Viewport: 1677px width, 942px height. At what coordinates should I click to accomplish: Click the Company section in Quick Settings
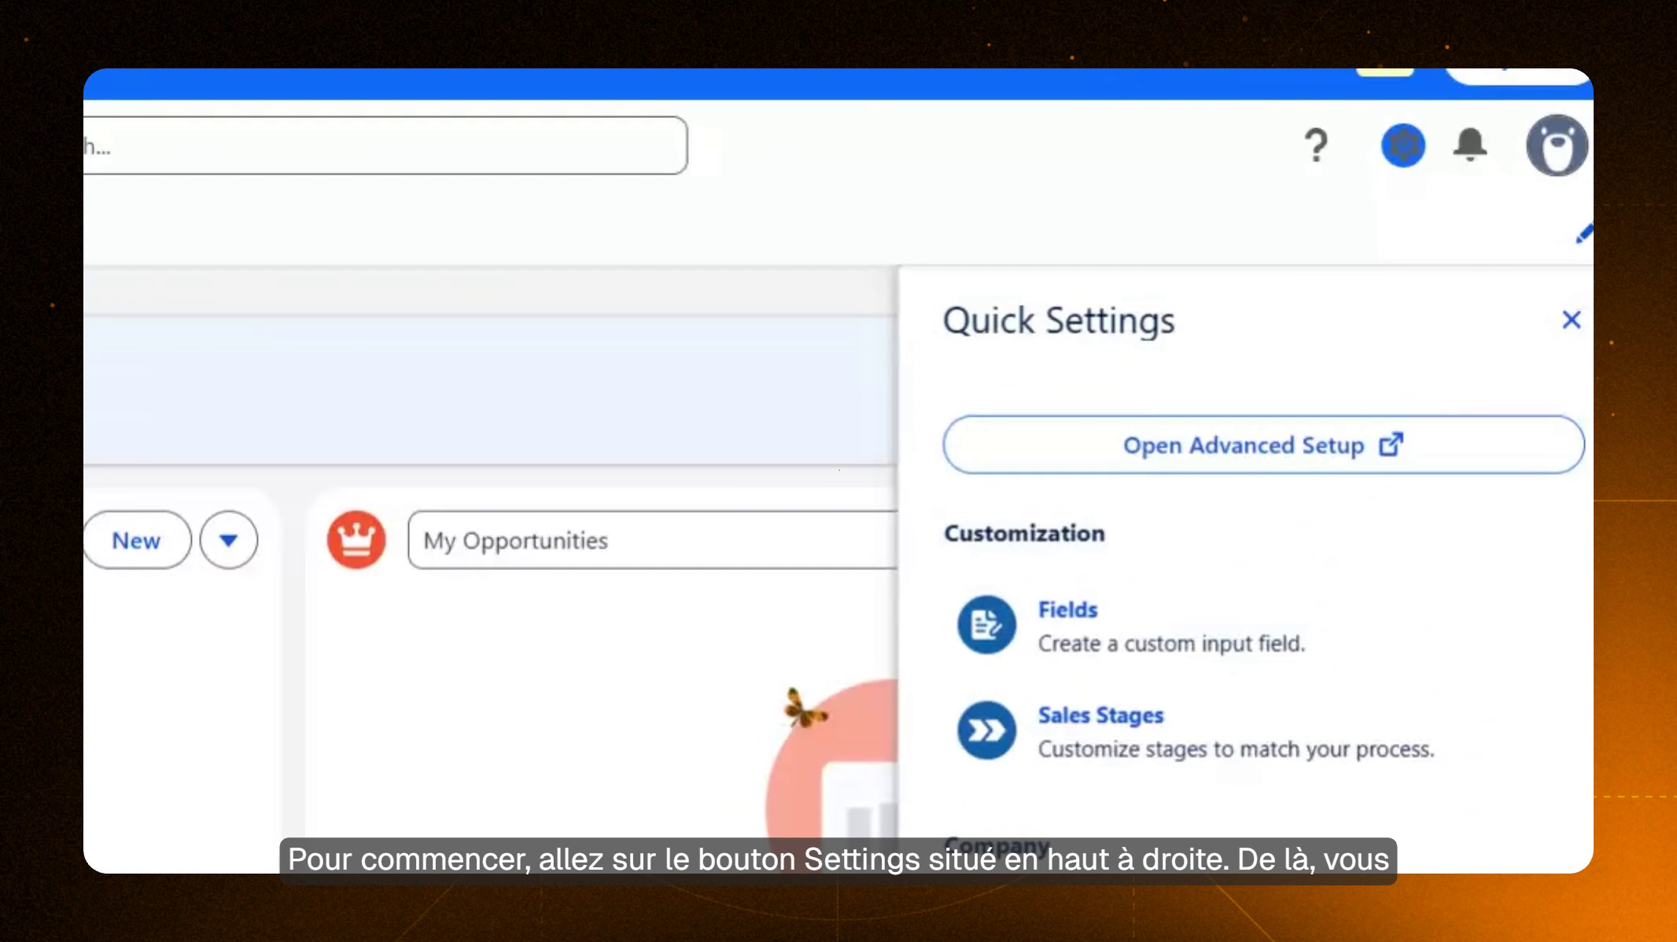point(996,845)
